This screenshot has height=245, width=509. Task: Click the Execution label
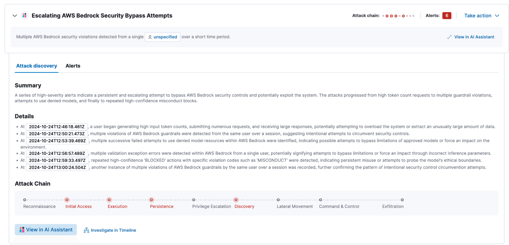[x=117, y=206]
